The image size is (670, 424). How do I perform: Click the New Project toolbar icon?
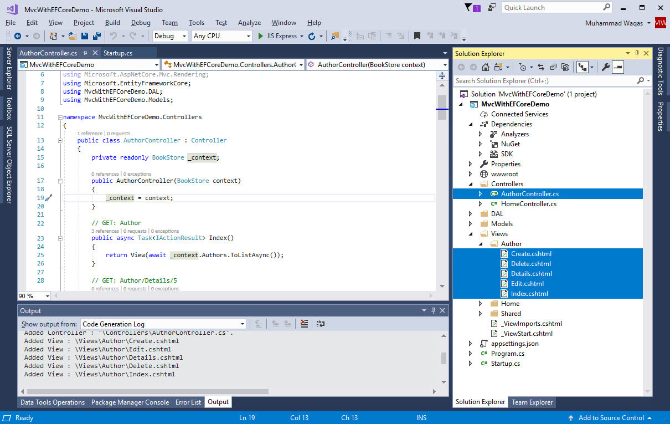coord(54,36)
